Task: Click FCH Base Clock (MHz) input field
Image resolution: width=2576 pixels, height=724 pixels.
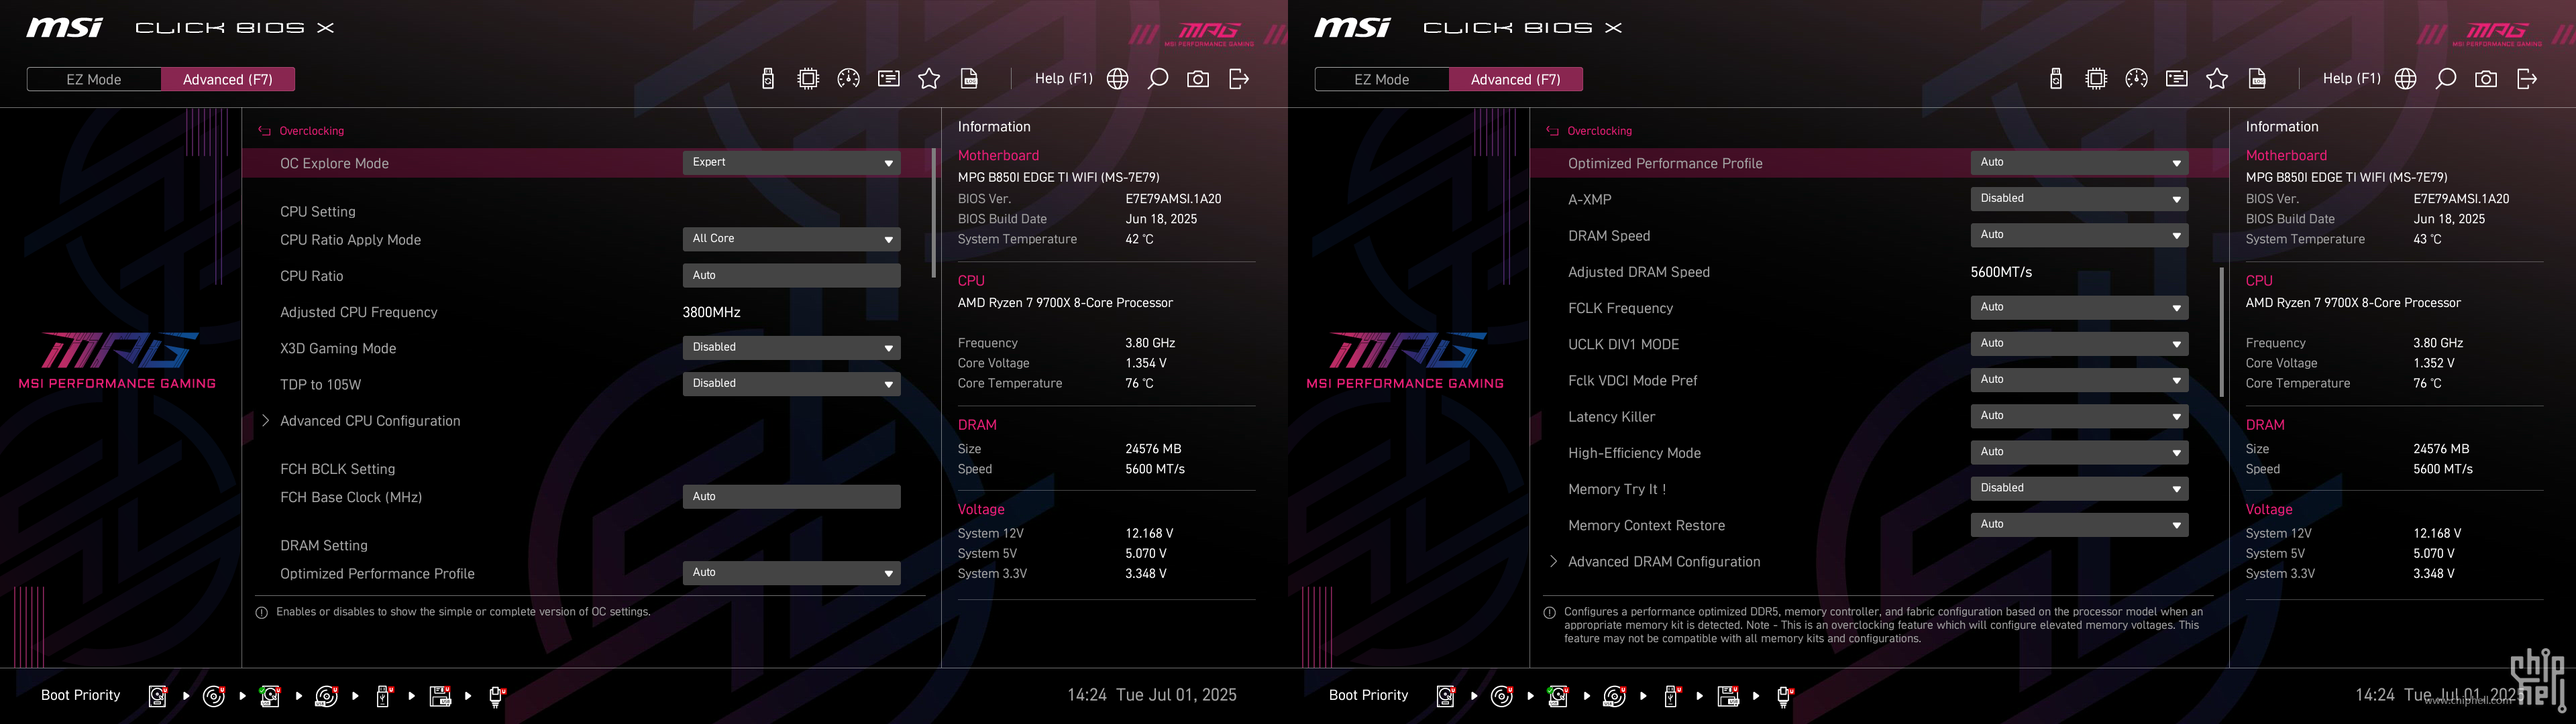Action: tap(791, 497)
